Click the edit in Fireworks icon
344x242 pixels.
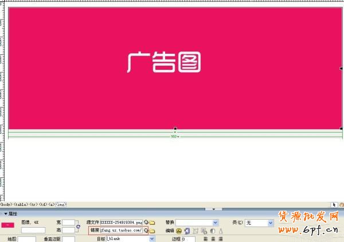(179, 231)
